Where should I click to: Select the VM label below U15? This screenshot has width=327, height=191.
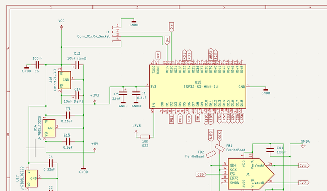point(198,118)
